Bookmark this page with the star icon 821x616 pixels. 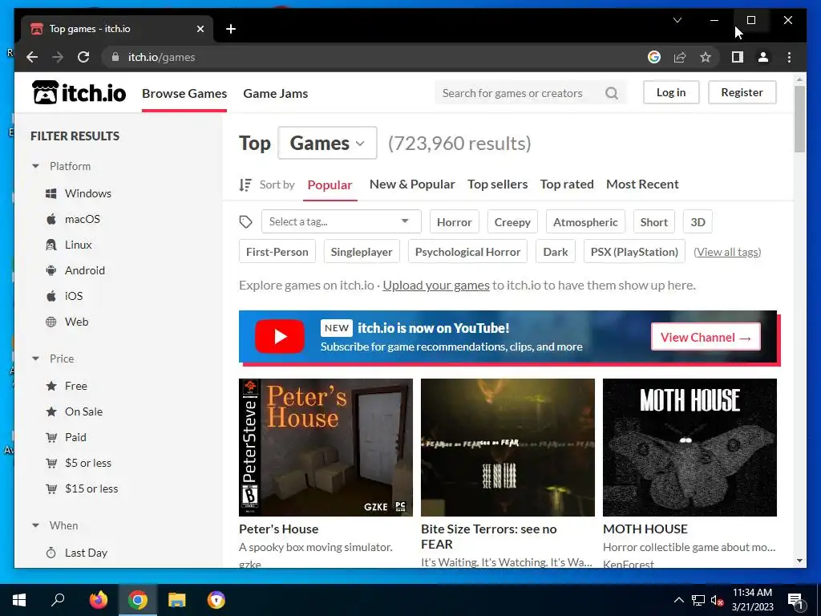[x=706, y=57]
